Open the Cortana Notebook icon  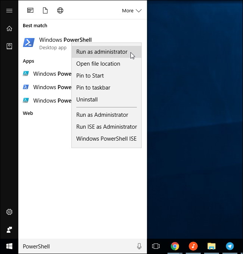9,46
